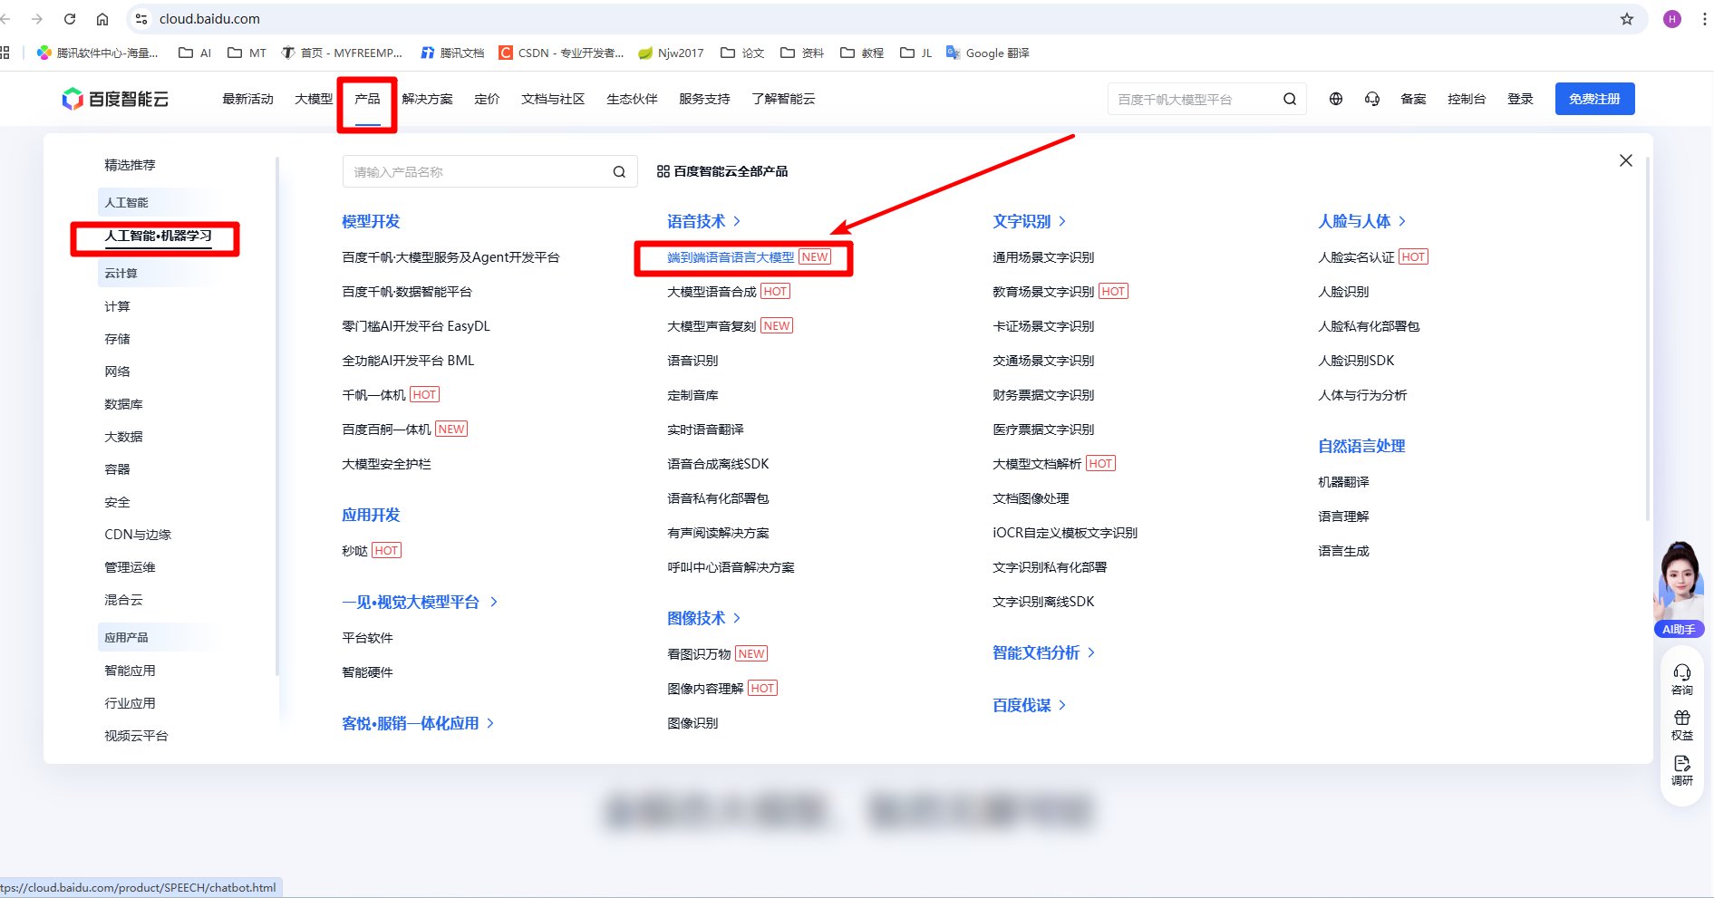Click the left sidebar scrollbar
The width and height of the screenshot is (1714, 898).
277,417
